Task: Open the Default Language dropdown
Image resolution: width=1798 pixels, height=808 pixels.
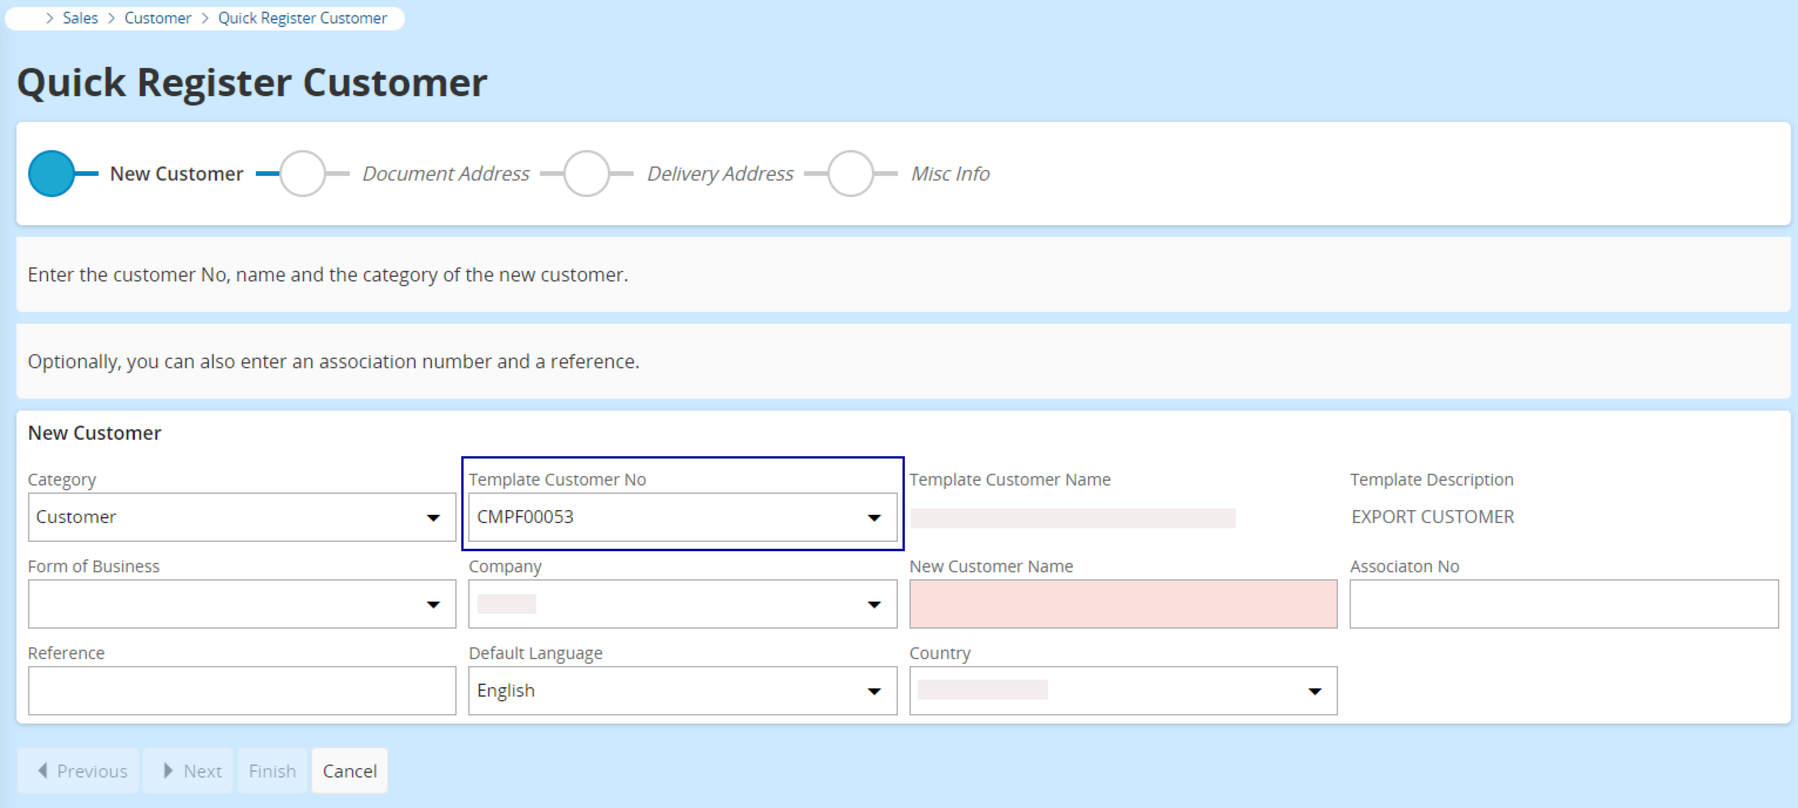Action: click(873, 691)
